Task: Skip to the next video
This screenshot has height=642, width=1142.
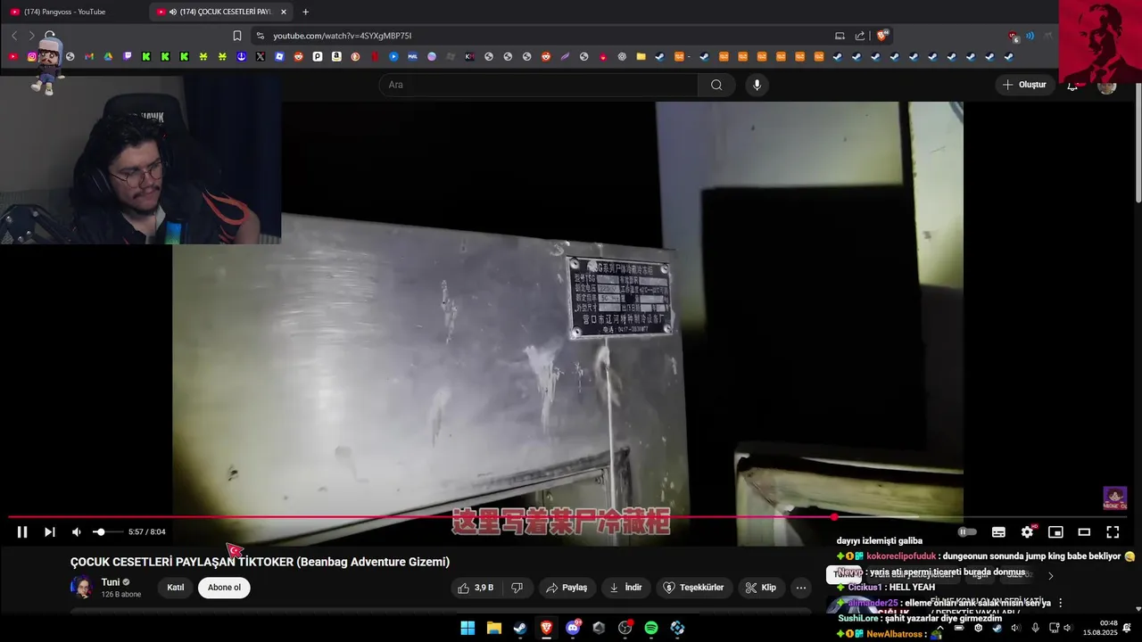Action: tap(50, 532)
